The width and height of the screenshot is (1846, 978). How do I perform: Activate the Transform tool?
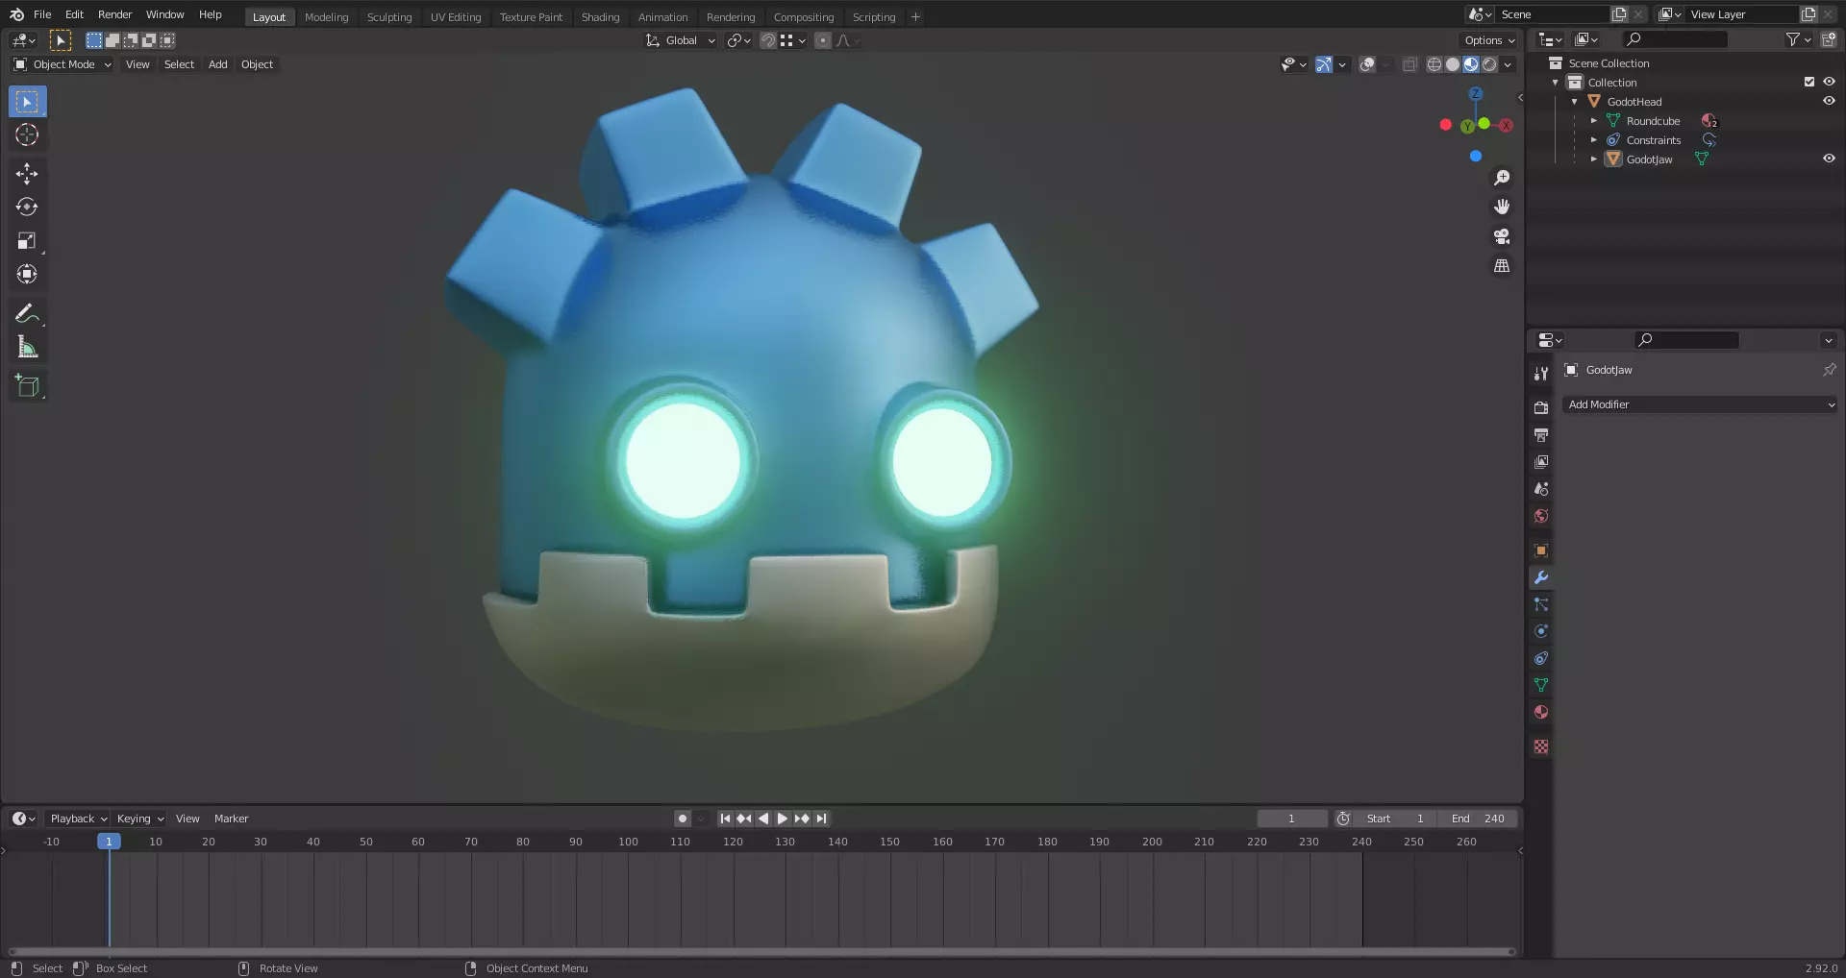[27, 275]
